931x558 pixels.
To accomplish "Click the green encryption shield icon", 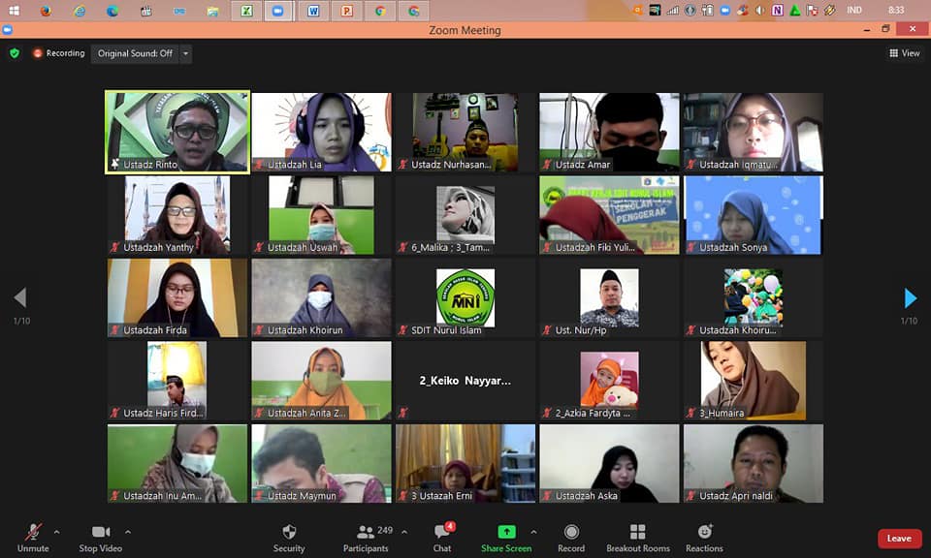I will 15,53.
